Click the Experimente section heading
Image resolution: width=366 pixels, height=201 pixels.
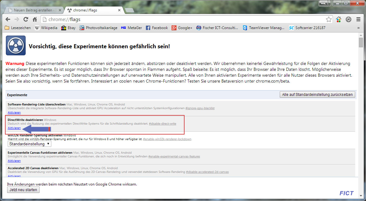(x=17, y=95)
